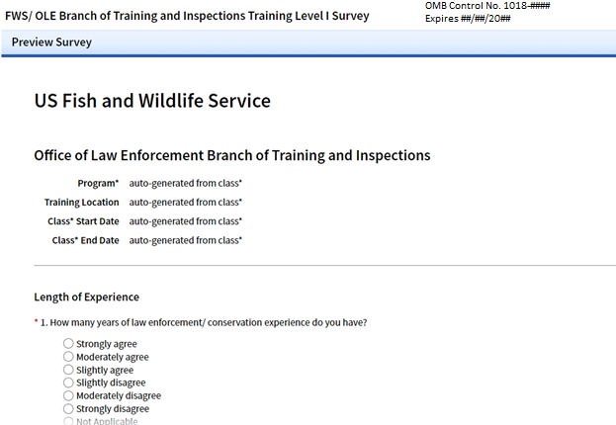This screenshot has width=616, height=425.
Task: Choose the Moderately agree option
Action: point(68,357)
